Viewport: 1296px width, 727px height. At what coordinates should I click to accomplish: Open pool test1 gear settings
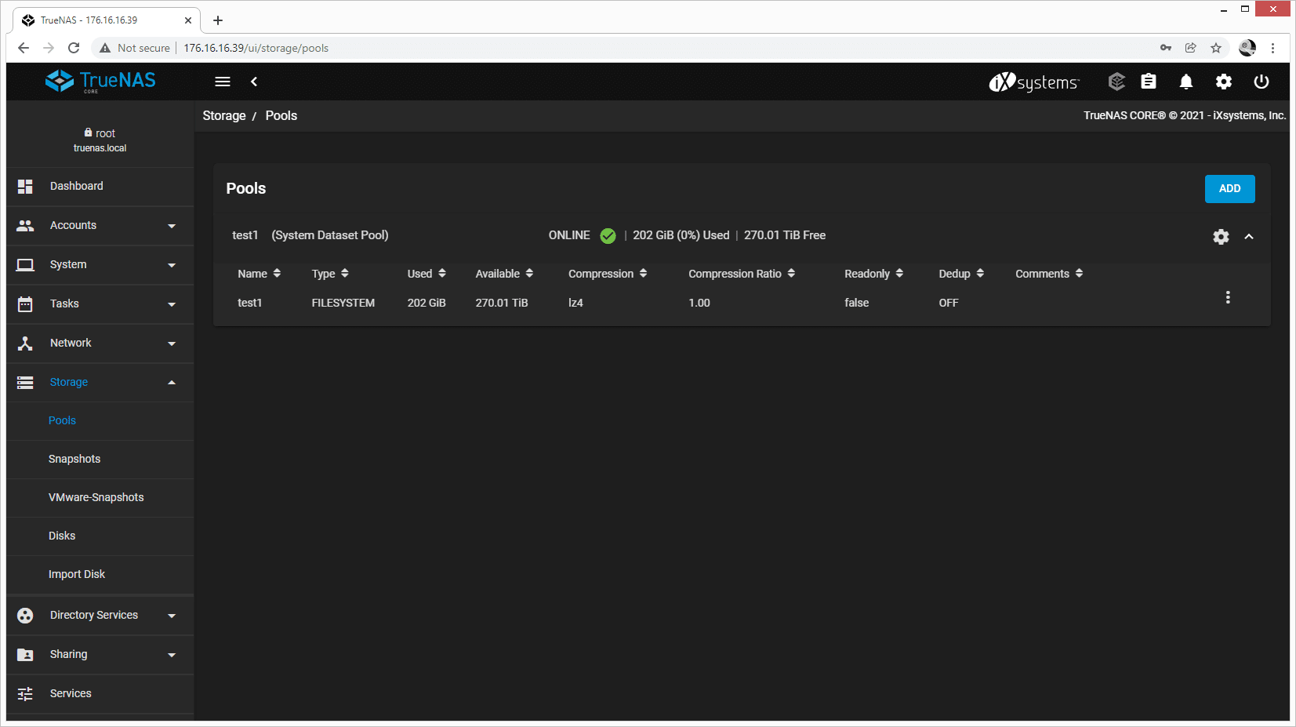point(1221,237)
